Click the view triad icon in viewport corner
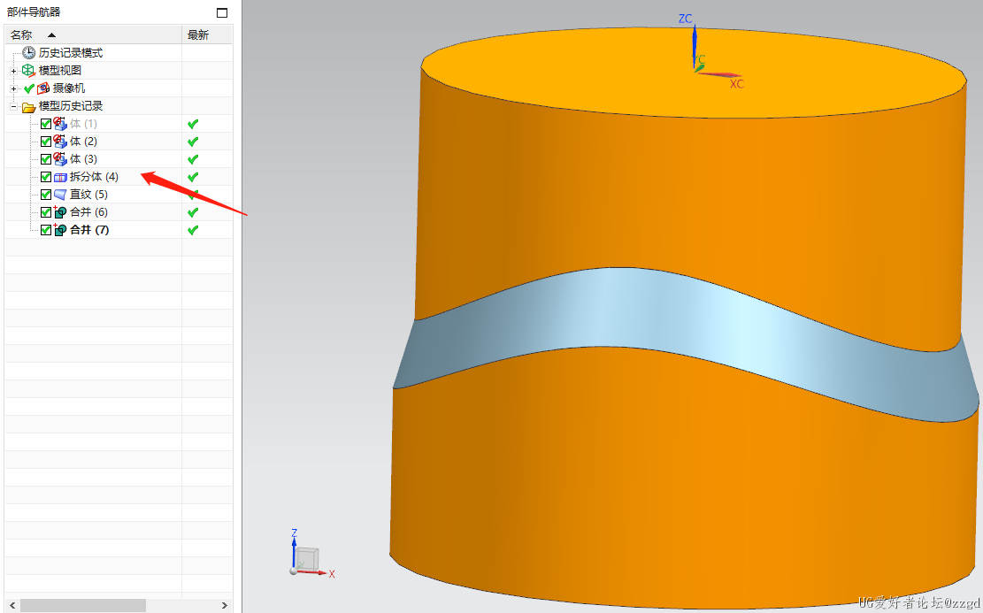Screen dimensions: 983x613 [306, 559]
